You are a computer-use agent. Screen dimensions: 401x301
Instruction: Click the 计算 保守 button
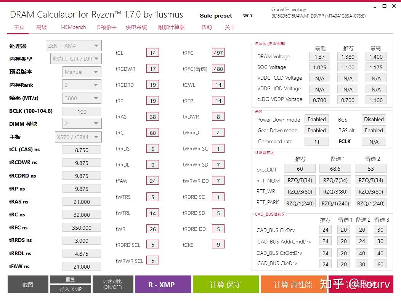[226, 284]
